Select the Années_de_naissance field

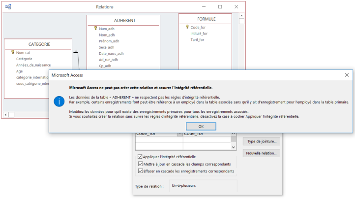(x=33, y=65)
